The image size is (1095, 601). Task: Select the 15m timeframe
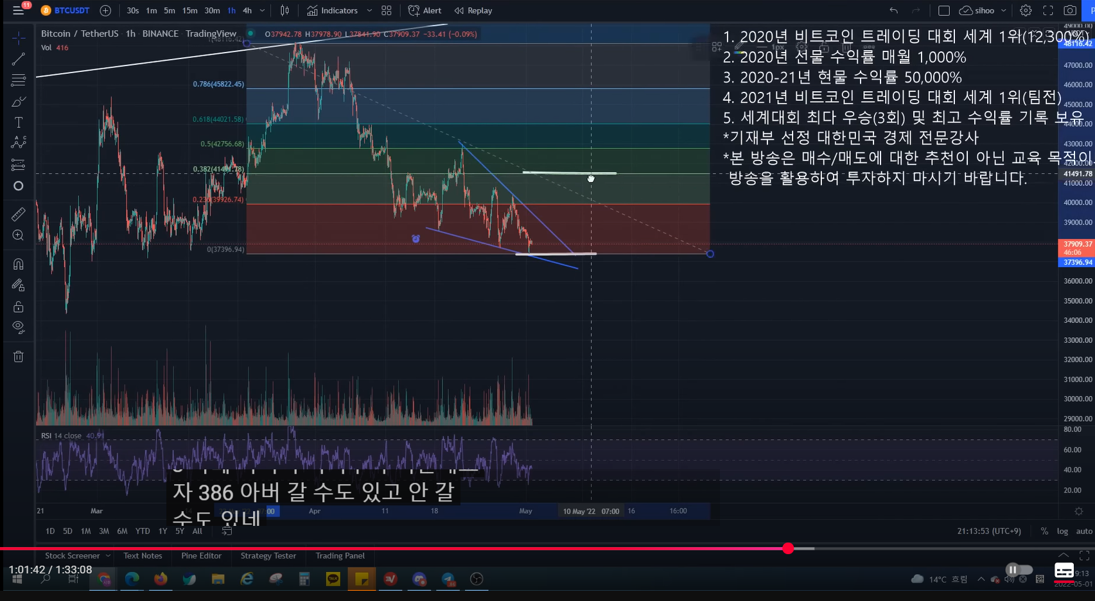189,10
